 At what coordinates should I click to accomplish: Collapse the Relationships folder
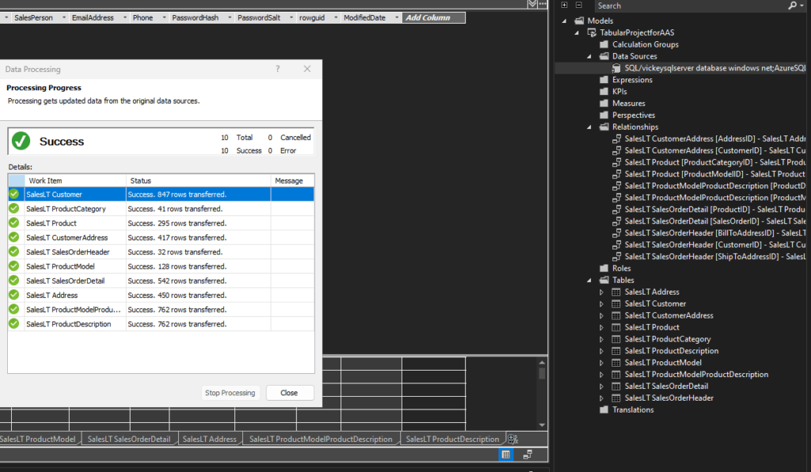tap(589, 128)
